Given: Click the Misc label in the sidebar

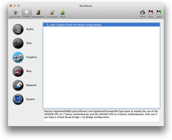Looking at the screenshot, I should click(29, 71).
